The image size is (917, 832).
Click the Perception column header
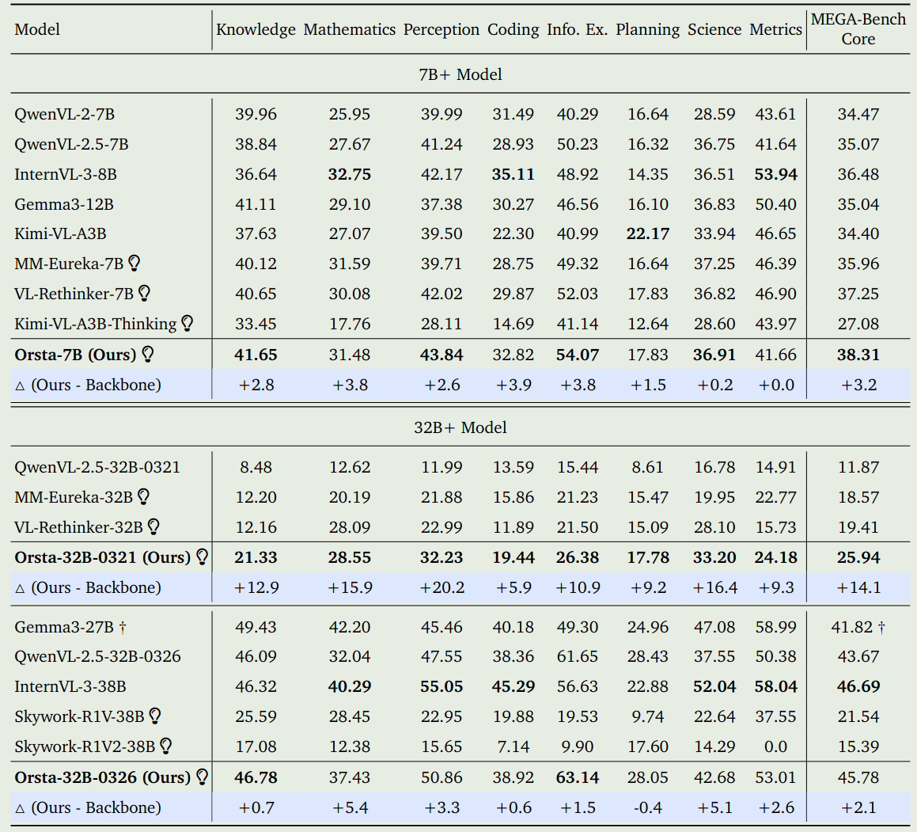click(x=441, y=30)
